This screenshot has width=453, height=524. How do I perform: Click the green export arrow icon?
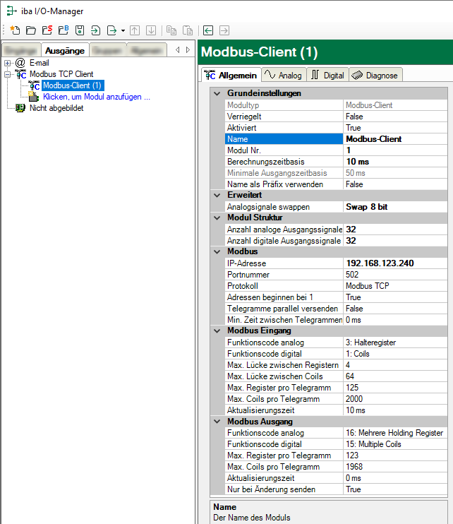(111, 30)
